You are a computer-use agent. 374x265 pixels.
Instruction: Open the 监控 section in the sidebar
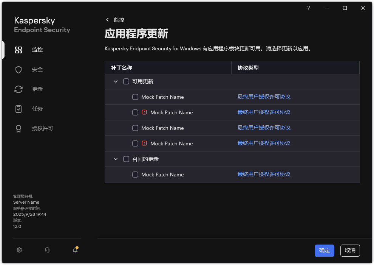click(x=37, y=50)
